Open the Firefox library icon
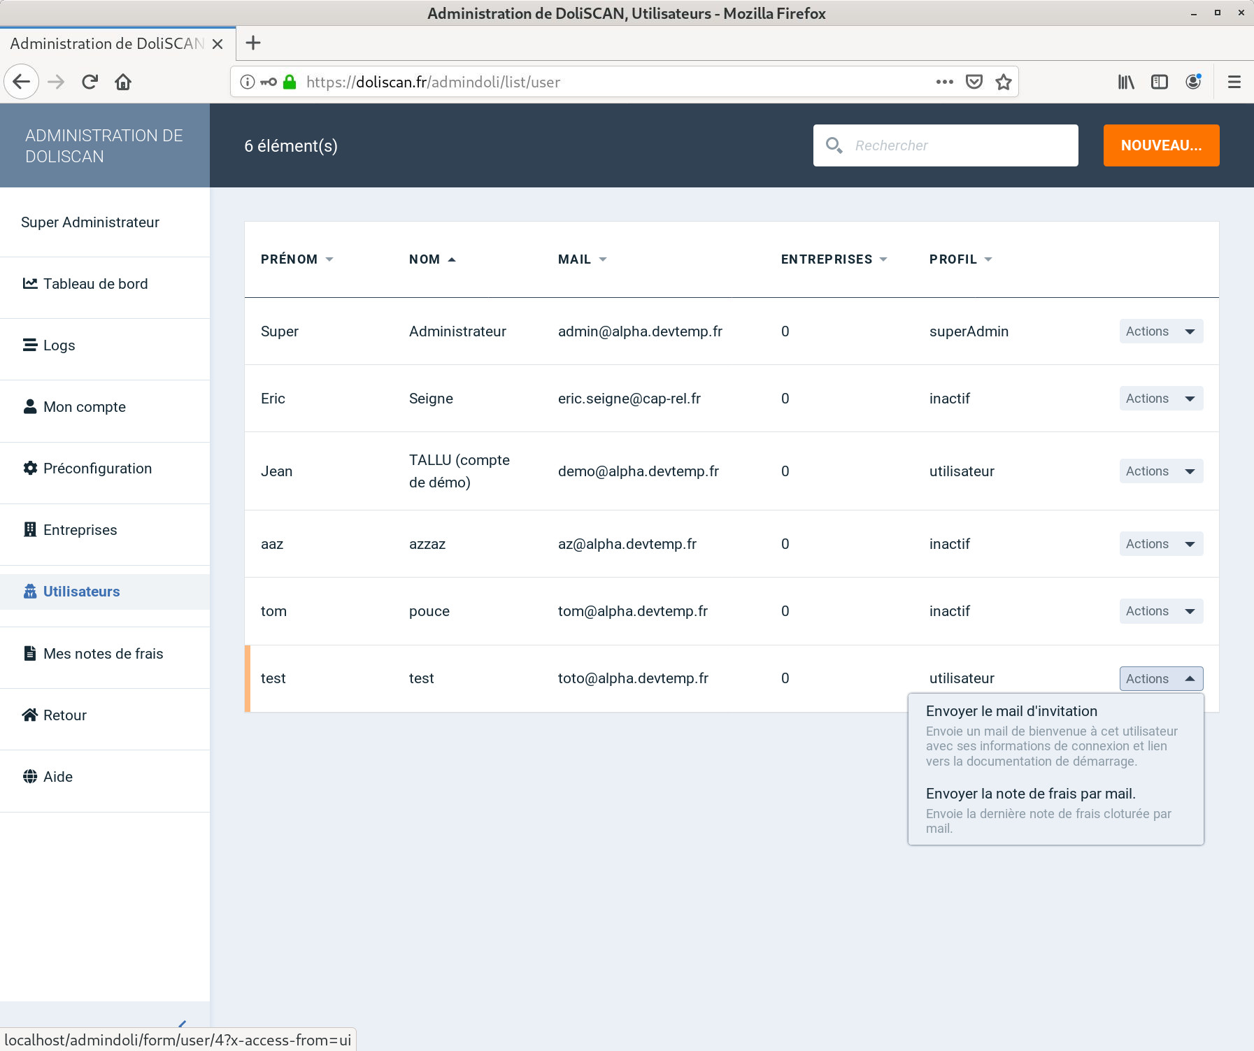The image size is (1254, 1051). pos(1125,82)
